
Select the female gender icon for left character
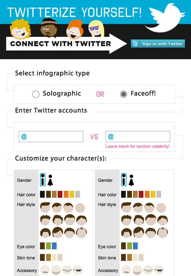(x=50, y=181)
